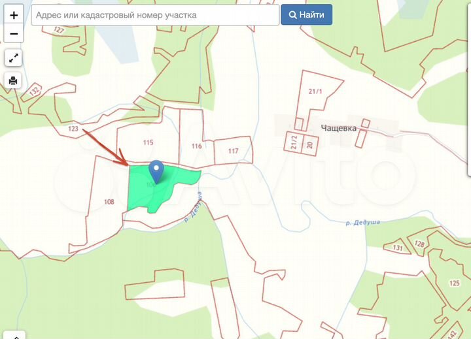Click the Чащевка village label
471x339 pixels.
pos(339,128)
